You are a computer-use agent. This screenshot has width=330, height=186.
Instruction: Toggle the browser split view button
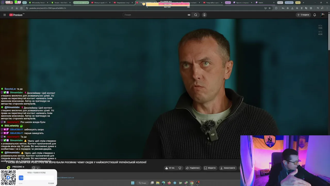[21, 8]
